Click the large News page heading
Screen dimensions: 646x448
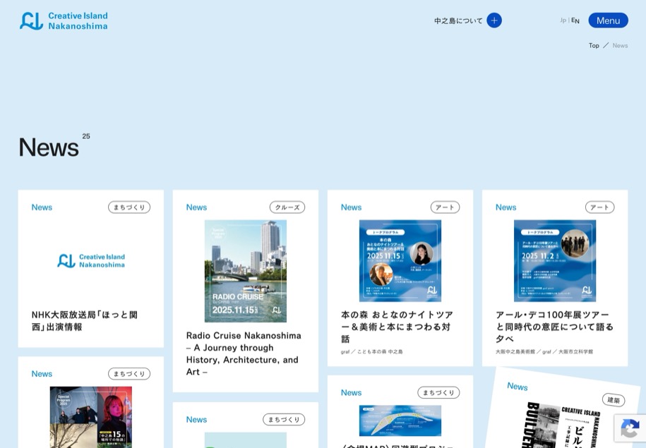click(49, 147)
